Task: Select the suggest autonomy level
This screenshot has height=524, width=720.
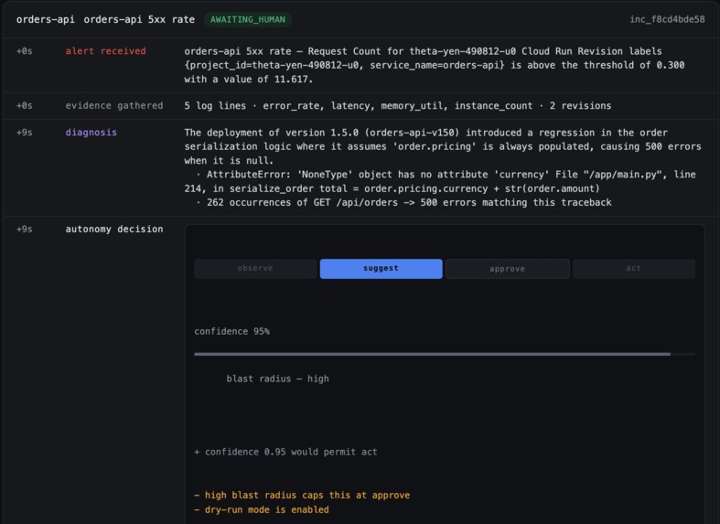Action: coord(381,269)
